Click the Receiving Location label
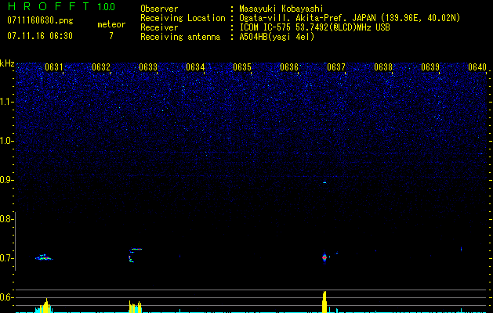Viewport: 493px width, 313px height. pyautogui.click(x=183, y=18)
